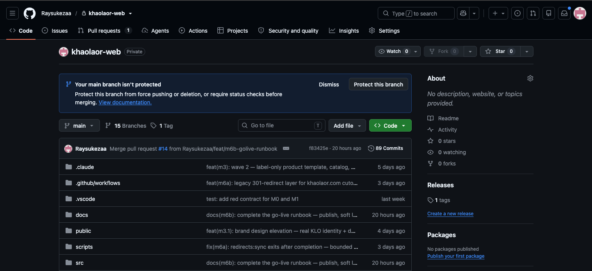Image resolution: width=592 pixels, height=271 pixels.
Task: View the 89 Commits history
Action: click(386, 148)
